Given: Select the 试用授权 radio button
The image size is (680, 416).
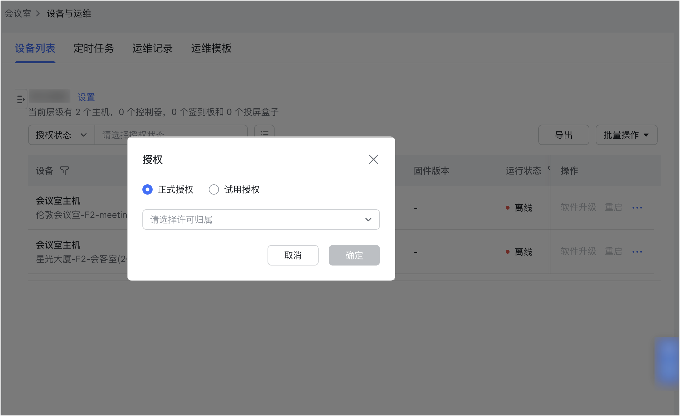Looking at the screenshot, I should pyautogui.click(x=214, y=189).
